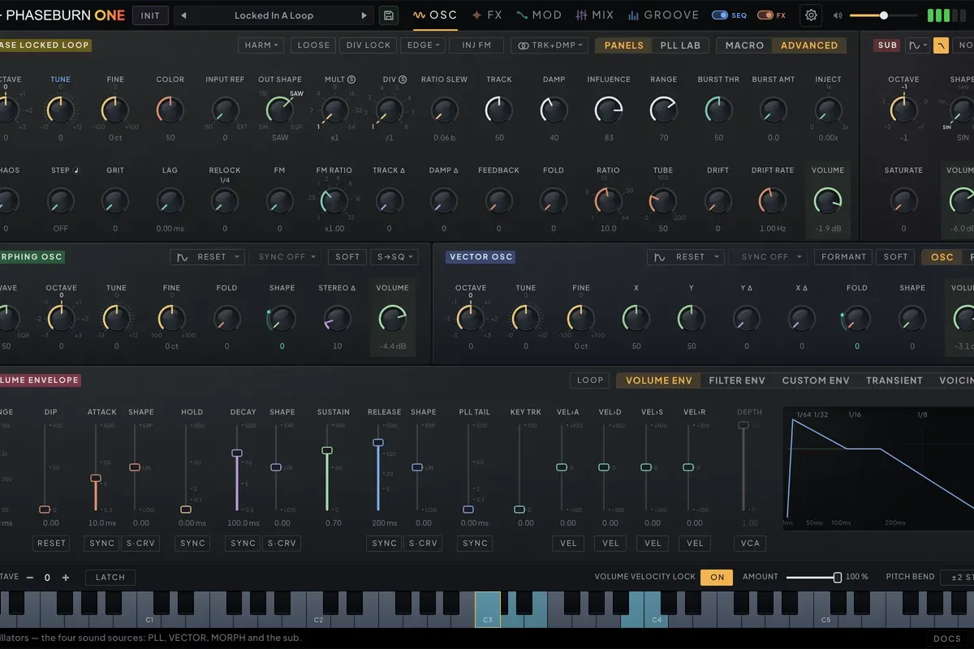Screen dimensions: 974x649
Task: Click the SUB oscillator waveform icon
Action: coord(918,45)
